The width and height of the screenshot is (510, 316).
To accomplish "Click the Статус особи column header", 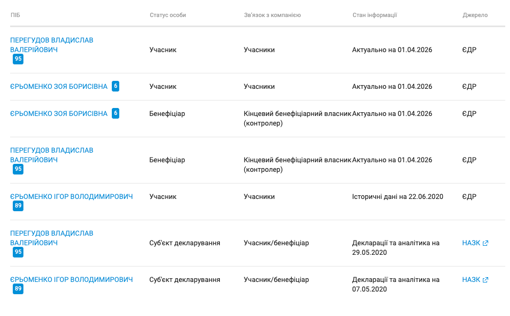I will [168, 15].
